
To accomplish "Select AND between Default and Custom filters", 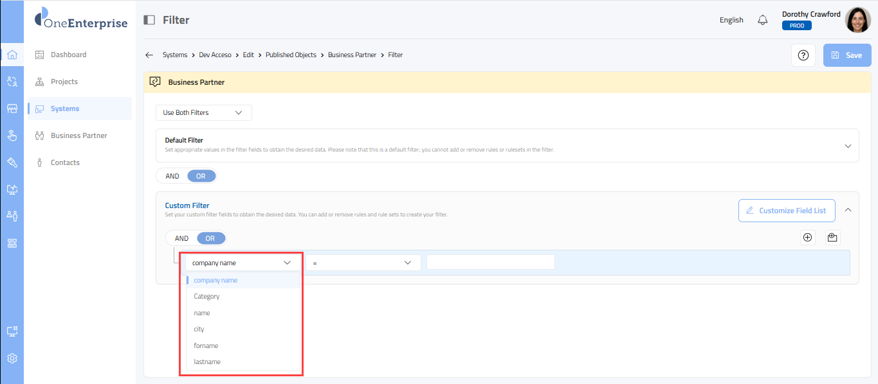I will pyautogui.click(x=172, y=176).
